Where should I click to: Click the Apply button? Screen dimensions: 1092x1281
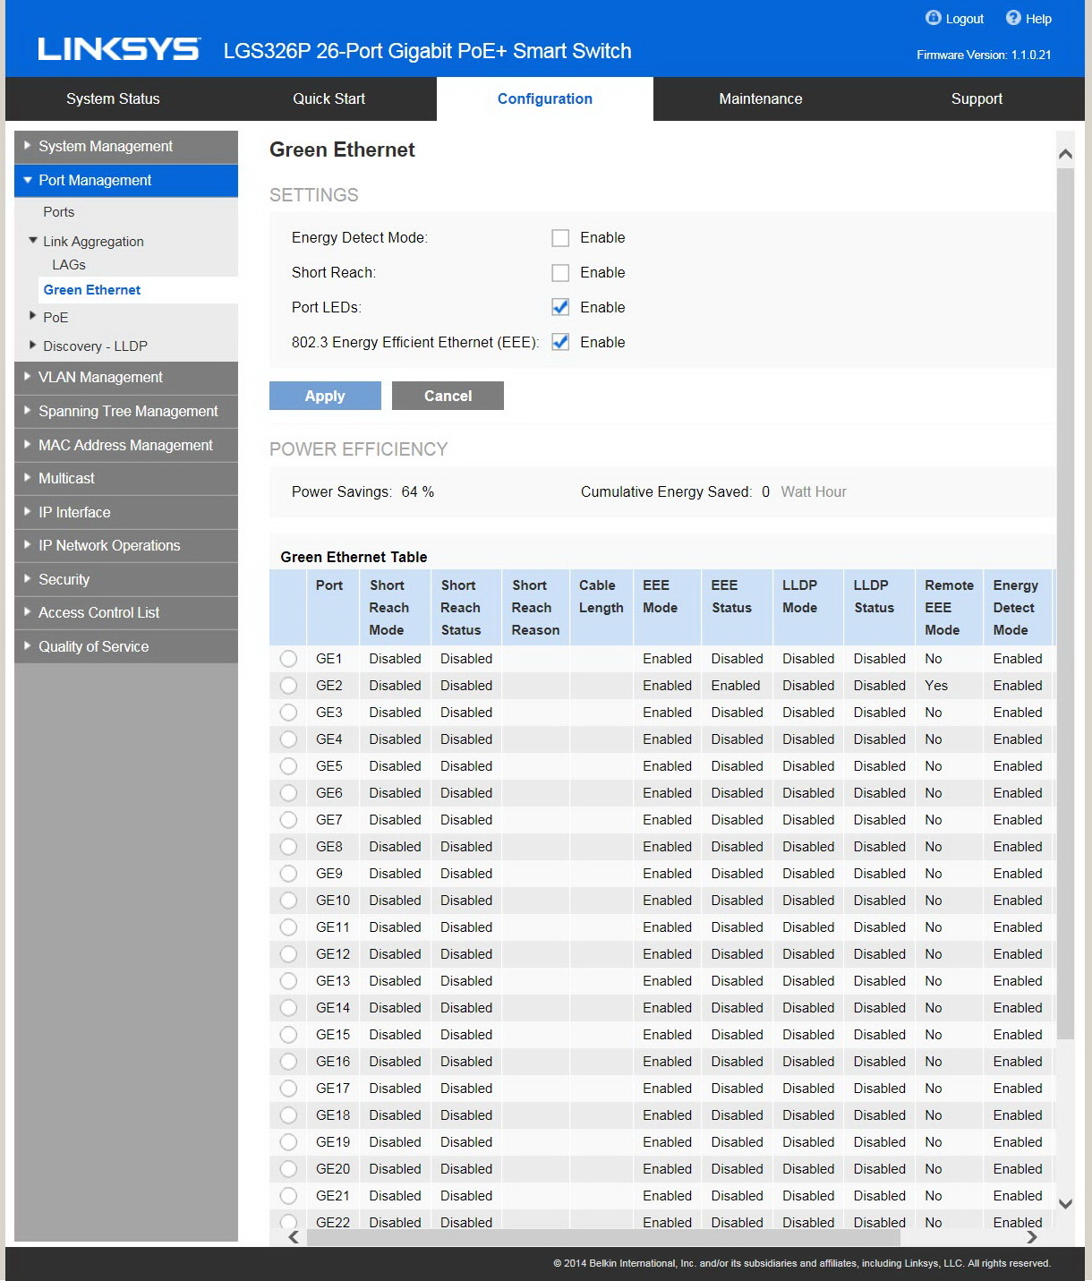[x=325, y=396]
